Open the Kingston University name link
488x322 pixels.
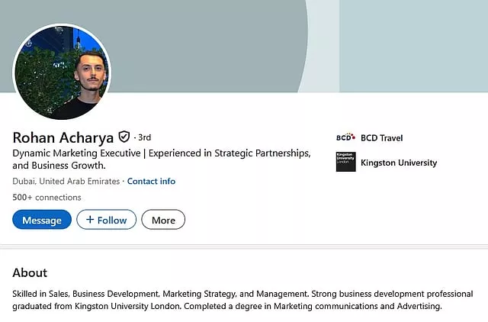pos(398,163)
